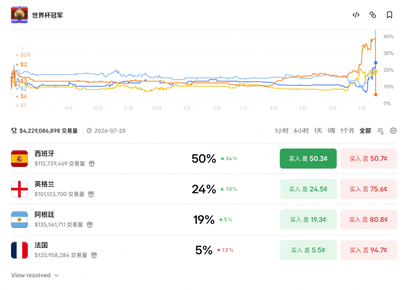Click the gift icon in 阿根廷 row
The height and width of the screenshot is (290, 406).
(90, 225)
